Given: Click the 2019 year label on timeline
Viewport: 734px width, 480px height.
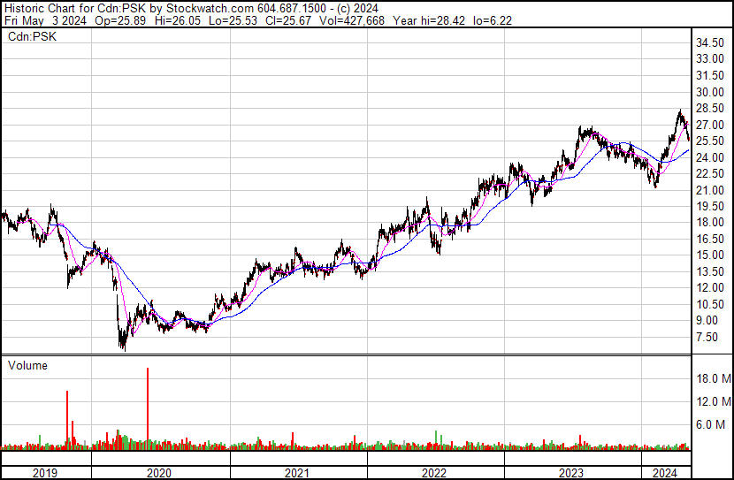Looking at the screenshot, I should click(45, 473).
